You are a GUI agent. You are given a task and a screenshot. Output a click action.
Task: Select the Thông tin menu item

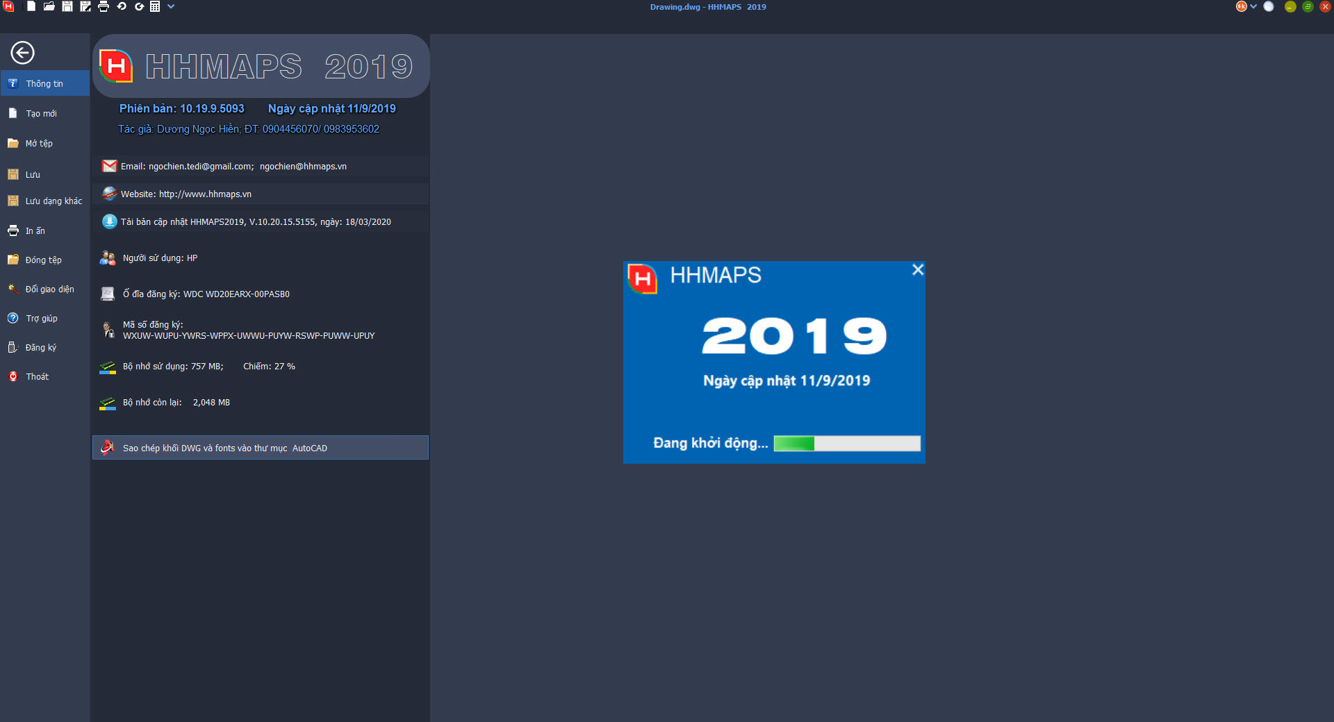click(x=45, y=83)
